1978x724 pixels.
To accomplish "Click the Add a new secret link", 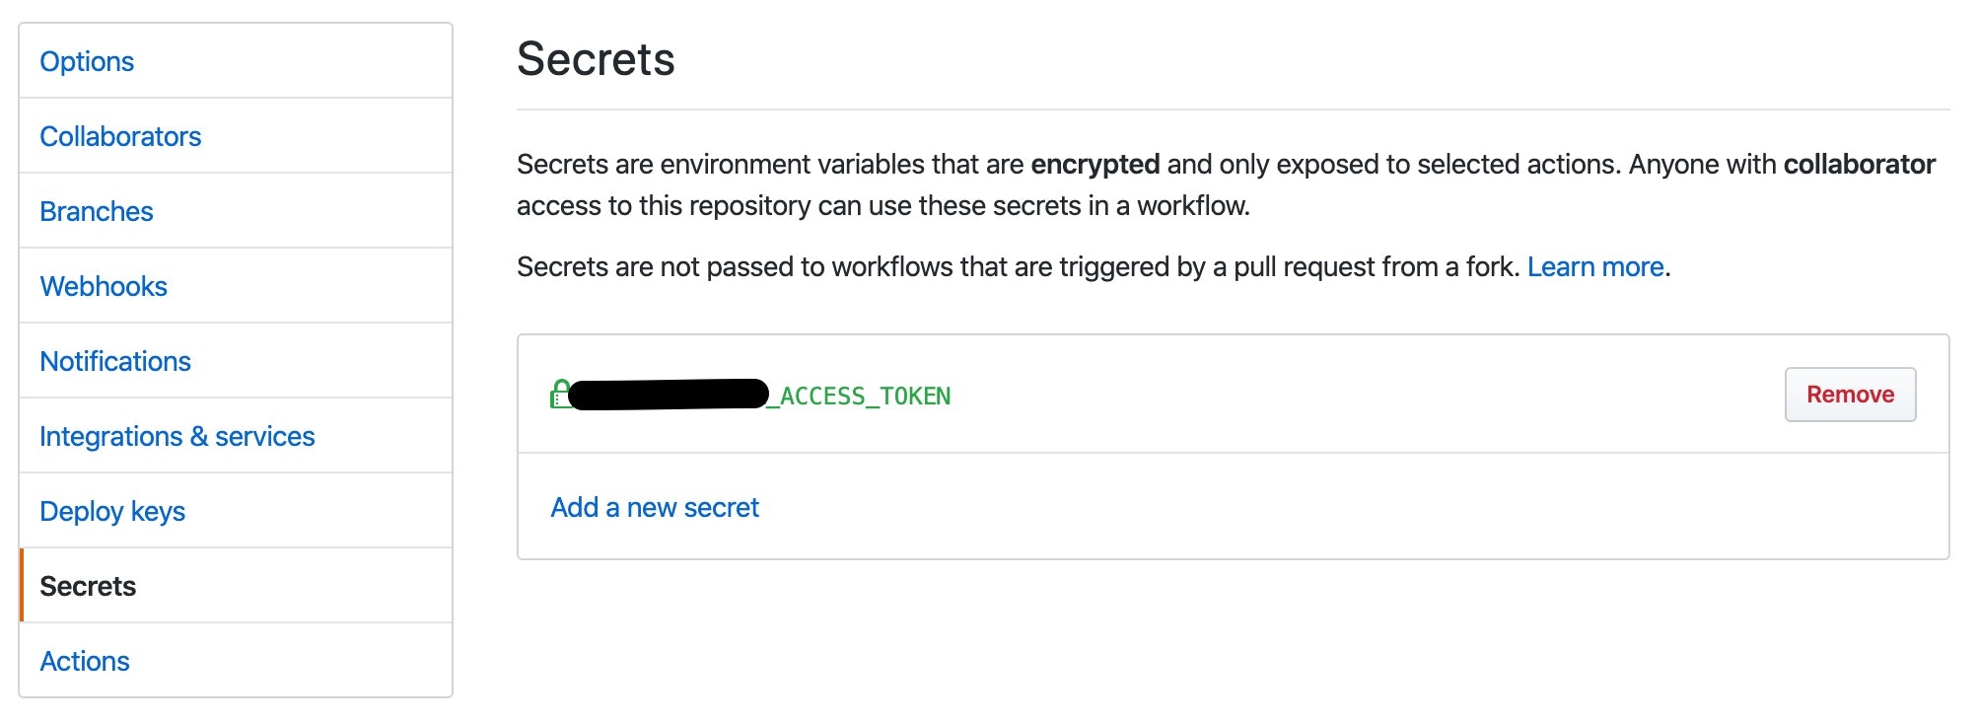I will (655, 507).
